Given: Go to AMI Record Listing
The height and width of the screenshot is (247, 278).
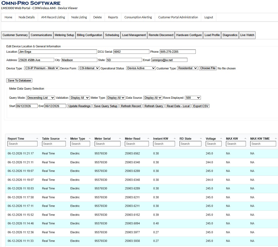Looking at the screenshot, I should [x=53, y=17].
